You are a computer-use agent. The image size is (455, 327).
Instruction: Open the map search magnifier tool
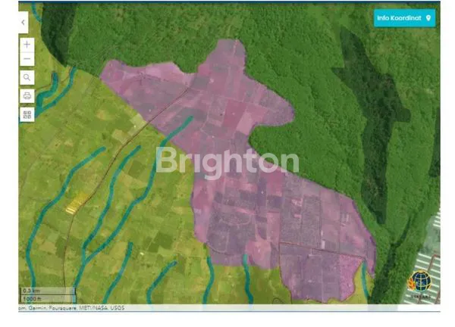click(x=27, y=77)
